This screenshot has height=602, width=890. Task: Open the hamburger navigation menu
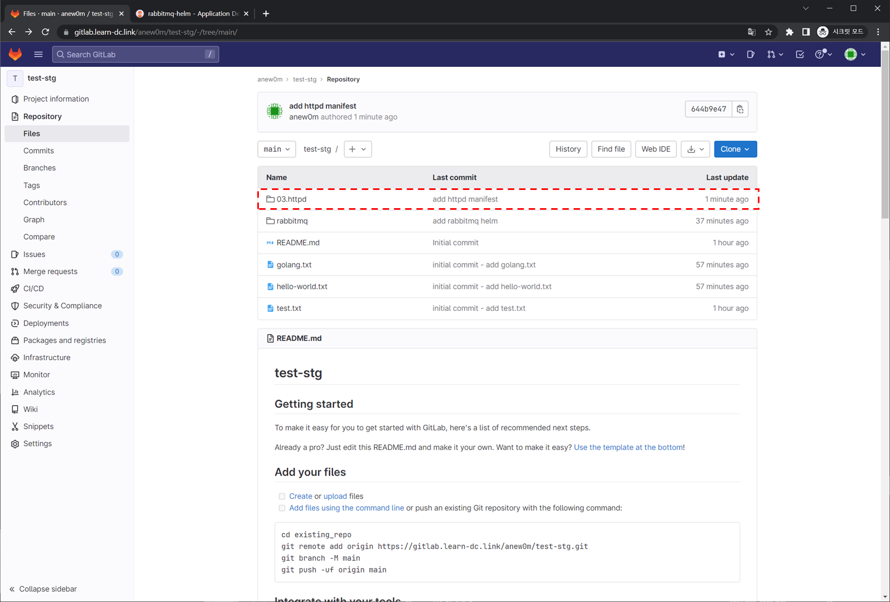coord(38,54)
